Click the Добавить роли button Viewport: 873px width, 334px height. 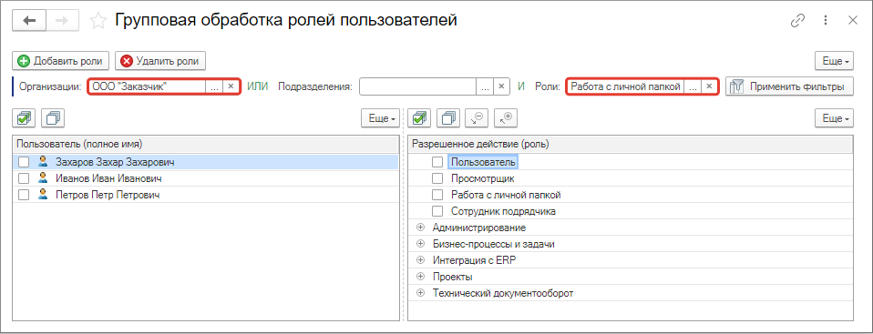click(61, 61)
